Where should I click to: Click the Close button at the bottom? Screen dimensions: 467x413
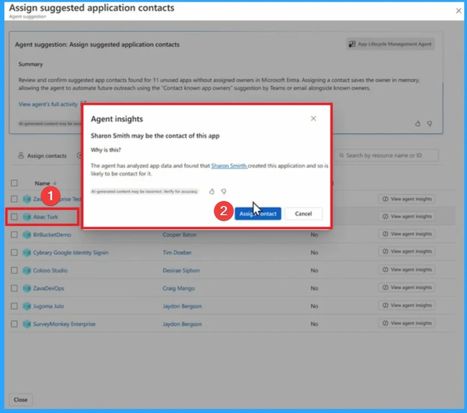tap(20, 399)
